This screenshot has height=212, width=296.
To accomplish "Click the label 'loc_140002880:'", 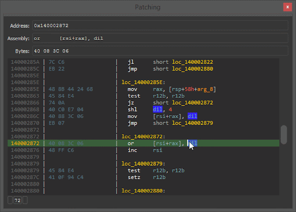I will (x=143, y=191).
